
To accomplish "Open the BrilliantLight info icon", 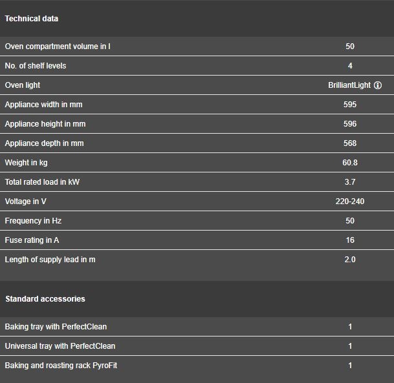I will pos(378,85).
